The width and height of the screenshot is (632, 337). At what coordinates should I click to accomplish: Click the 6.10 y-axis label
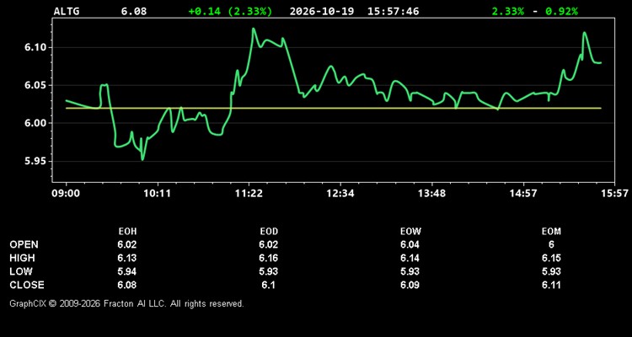pos(35,47)
